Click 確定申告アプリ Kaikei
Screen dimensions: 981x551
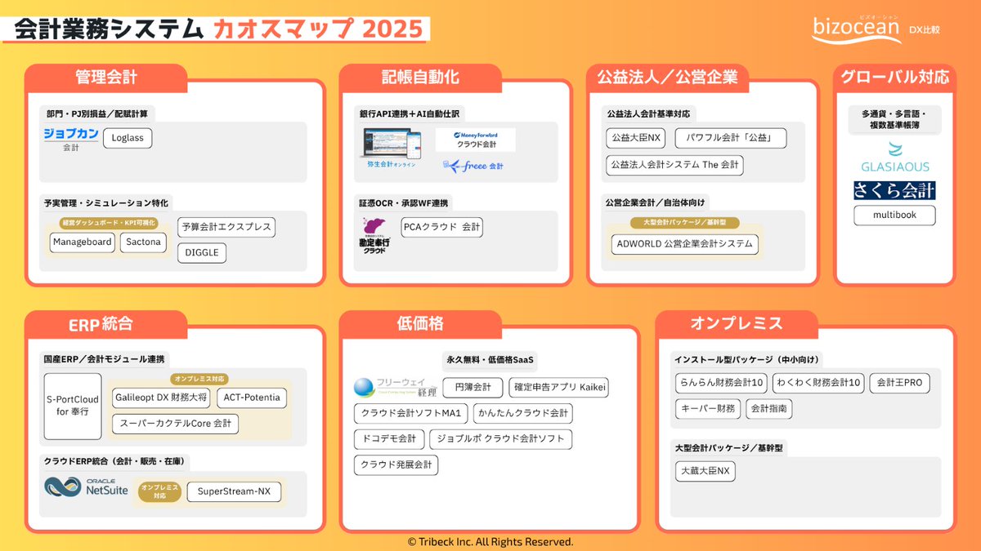[x=558, y=387]
